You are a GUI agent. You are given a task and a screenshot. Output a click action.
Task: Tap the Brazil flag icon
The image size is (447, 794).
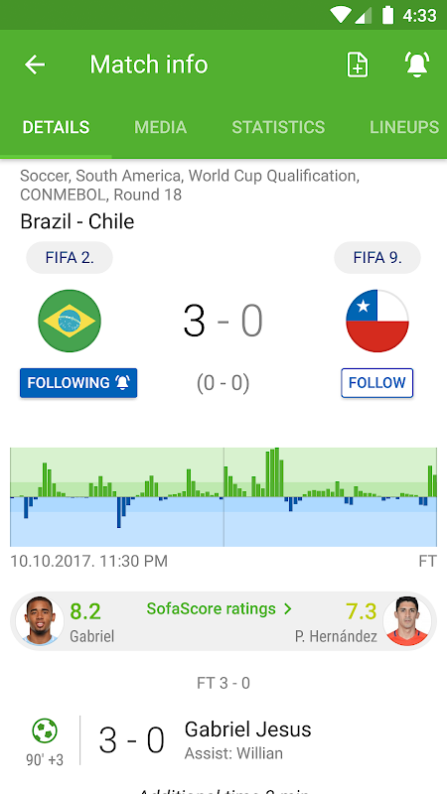(70, 321)
